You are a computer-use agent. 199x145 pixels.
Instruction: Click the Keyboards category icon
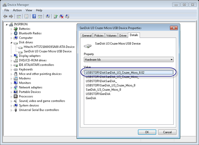(16, 69)
